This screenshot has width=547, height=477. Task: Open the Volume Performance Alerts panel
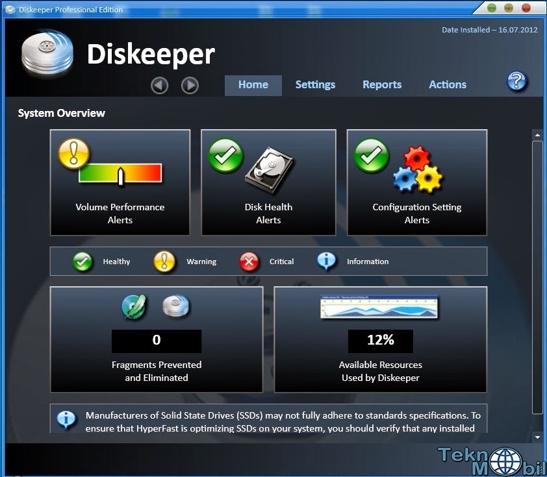tap(120, 182)
